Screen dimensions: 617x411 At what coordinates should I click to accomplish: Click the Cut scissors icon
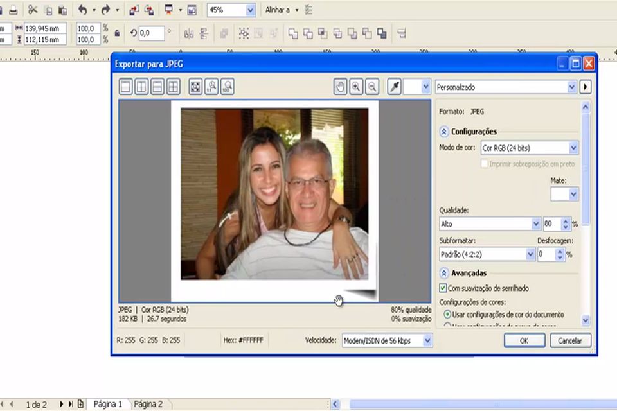pyautogui.click(x=33, y=10)
